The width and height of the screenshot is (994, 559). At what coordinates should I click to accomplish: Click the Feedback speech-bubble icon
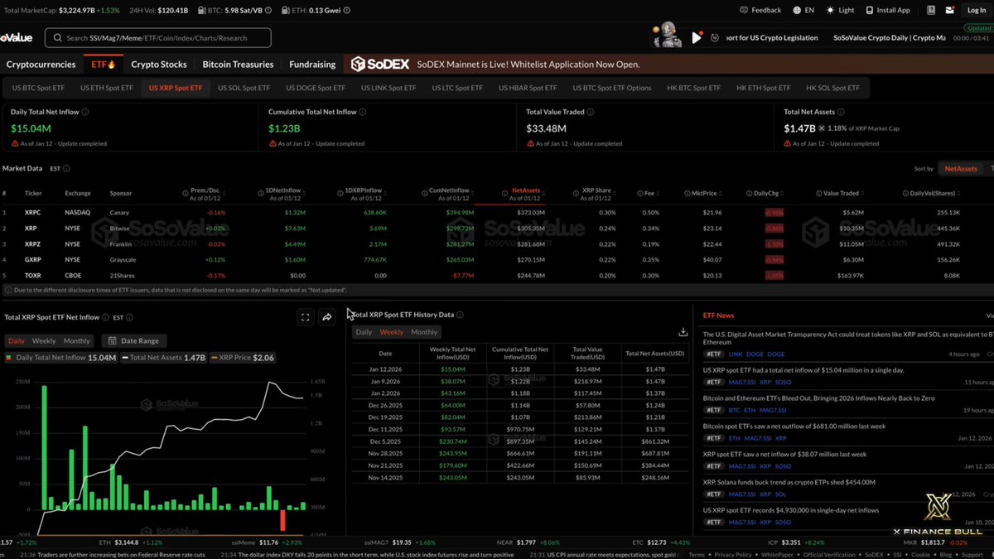tap(743, 10)
